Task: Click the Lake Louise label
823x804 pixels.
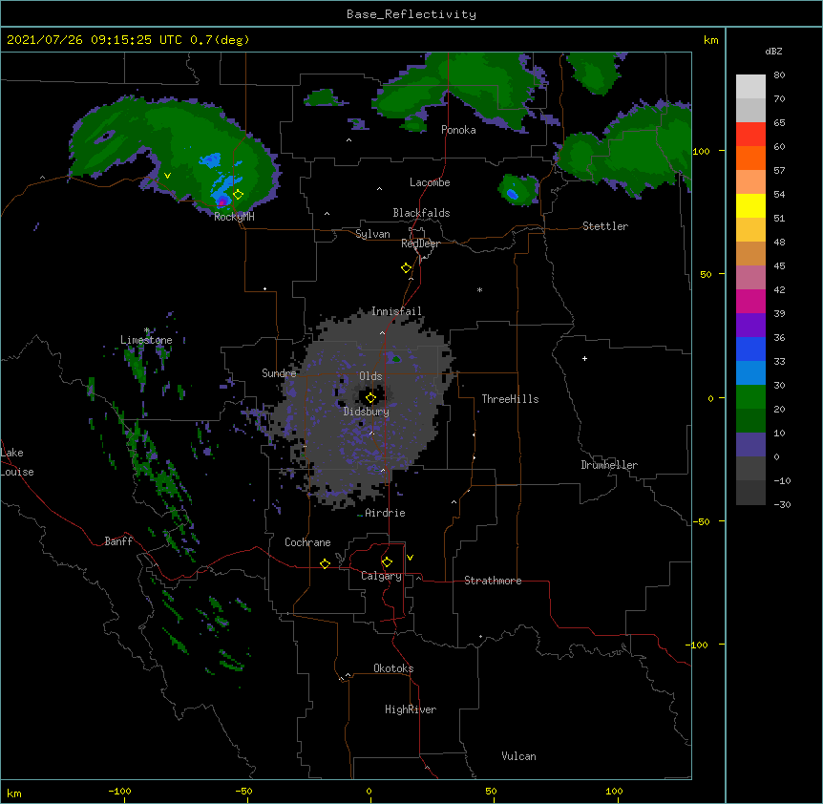Action: tap(17, 462)
